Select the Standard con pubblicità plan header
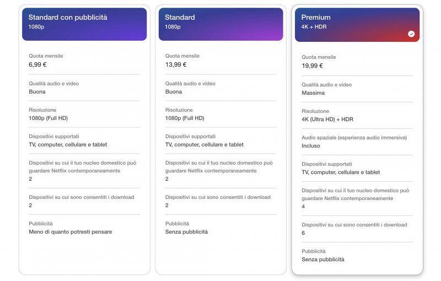This screenshot has width=441, height=281. click(84, 24)
